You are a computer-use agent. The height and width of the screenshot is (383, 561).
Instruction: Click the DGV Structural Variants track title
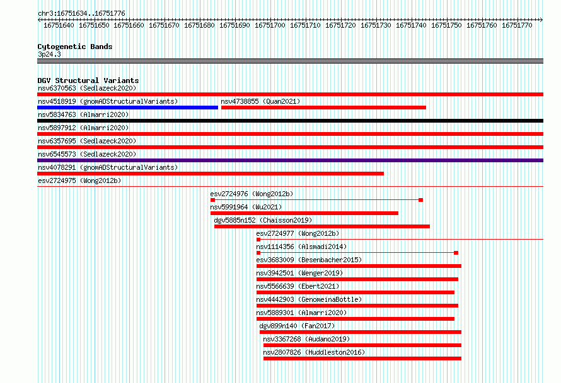(88, 80)
